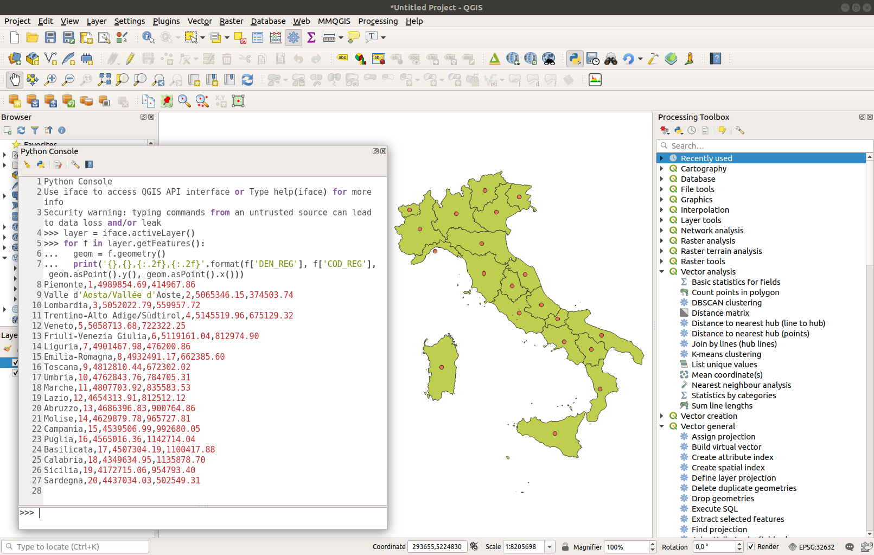Viewport: 874px width, 555px height.
Task: Click the Identify Features tool
Action: pos(148,37)
